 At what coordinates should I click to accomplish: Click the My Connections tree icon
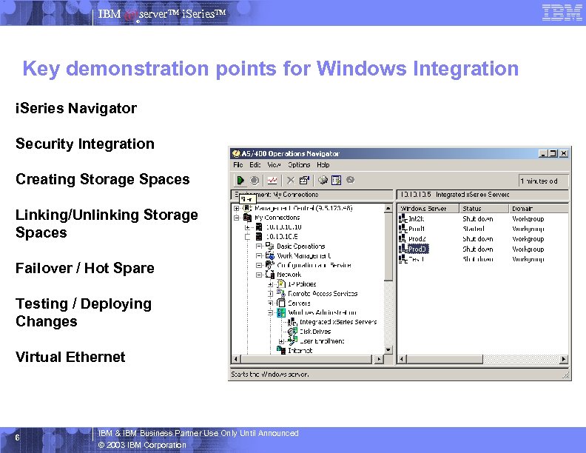pyautogui.click(x=247, y=218)
